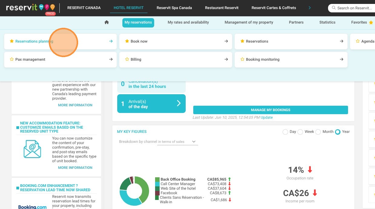This screenshot has height=209, width=375.
Task: Open Reservit Cartes & Coffrets tab
Action: point(274,8)
